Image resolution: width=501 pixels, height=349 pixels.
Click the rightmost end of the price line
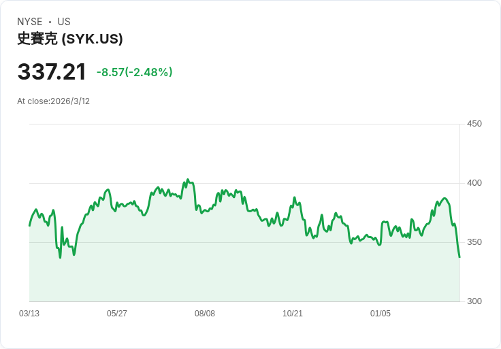point(459,256)
